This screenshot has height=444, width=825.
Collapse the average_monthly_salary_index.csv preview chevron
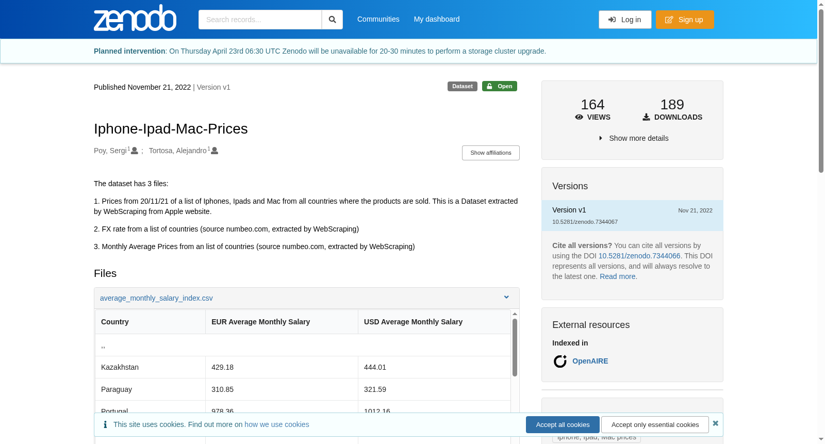[506, 297]
